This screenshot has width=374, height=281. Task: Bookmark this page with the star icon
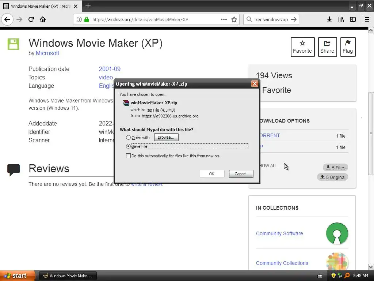click(x=234, y=19)
